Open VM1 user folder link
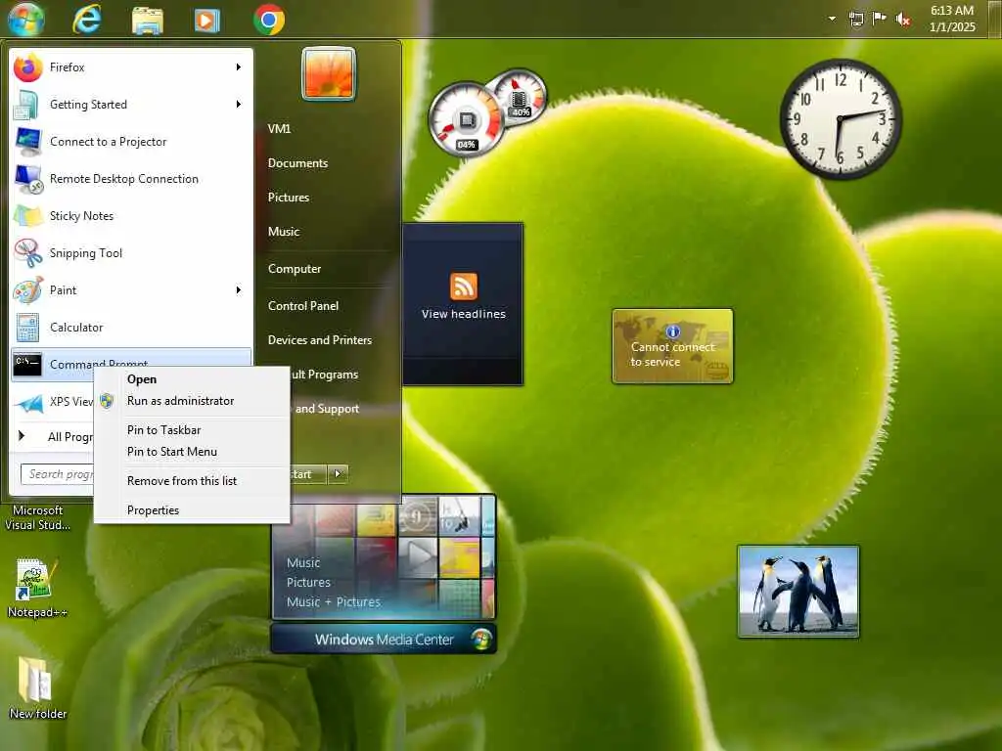The image size is (1002, 751). [279, 128]
